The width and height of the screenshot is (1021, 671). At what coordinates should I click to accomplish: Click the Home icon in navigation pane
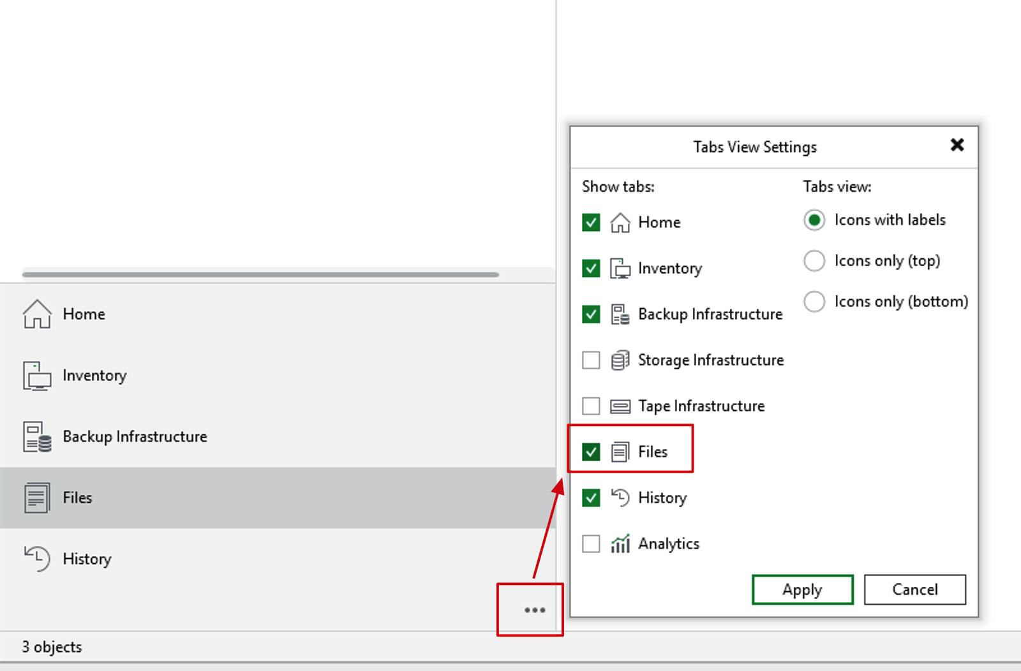pyautogui.click(x=37, y=314)
